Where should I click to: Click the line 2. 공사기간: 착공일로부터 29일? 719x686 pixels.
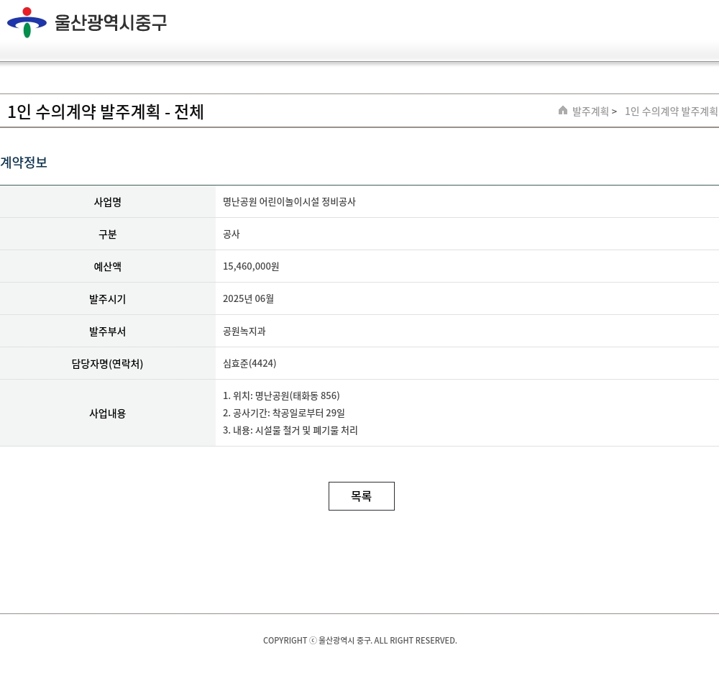[284, 413]
